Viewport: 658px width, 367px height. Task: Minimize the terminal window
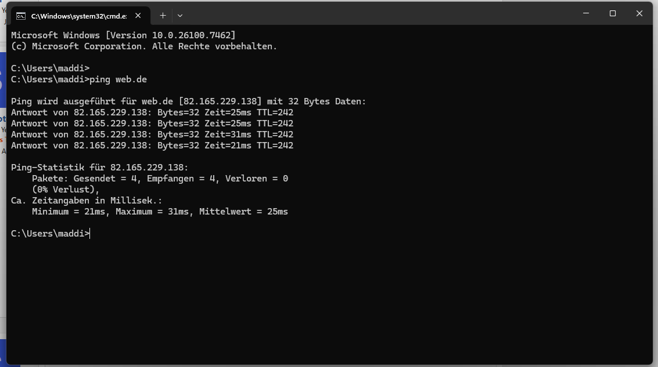[586, 13]
